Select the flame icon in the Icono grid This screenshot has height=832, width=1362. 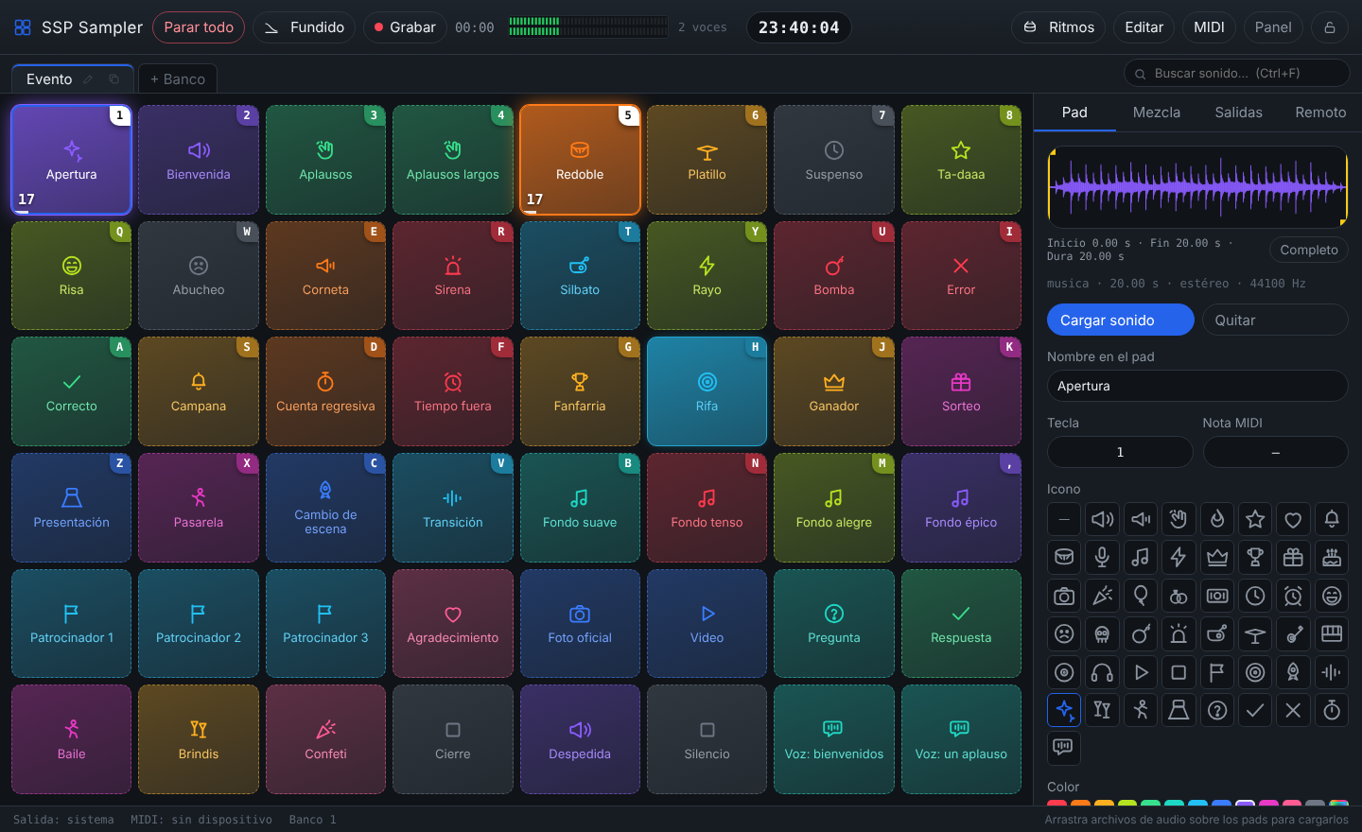(1217, 519)
